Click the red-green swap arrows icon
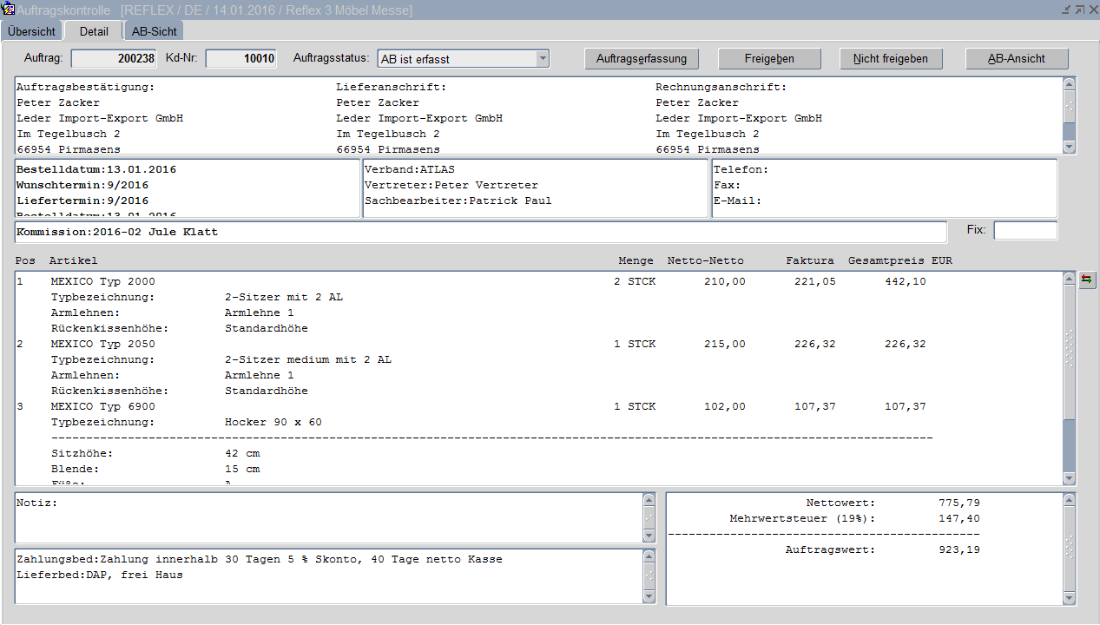Viewport: 1100px width, 625px height. pyautogui.click(x=1086, y=280)
